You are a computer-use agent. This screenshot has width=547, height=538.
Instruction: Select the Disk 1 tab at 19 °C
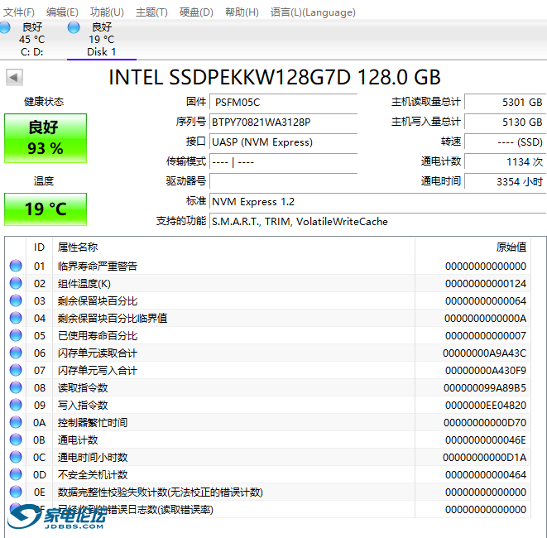[102, 39]
